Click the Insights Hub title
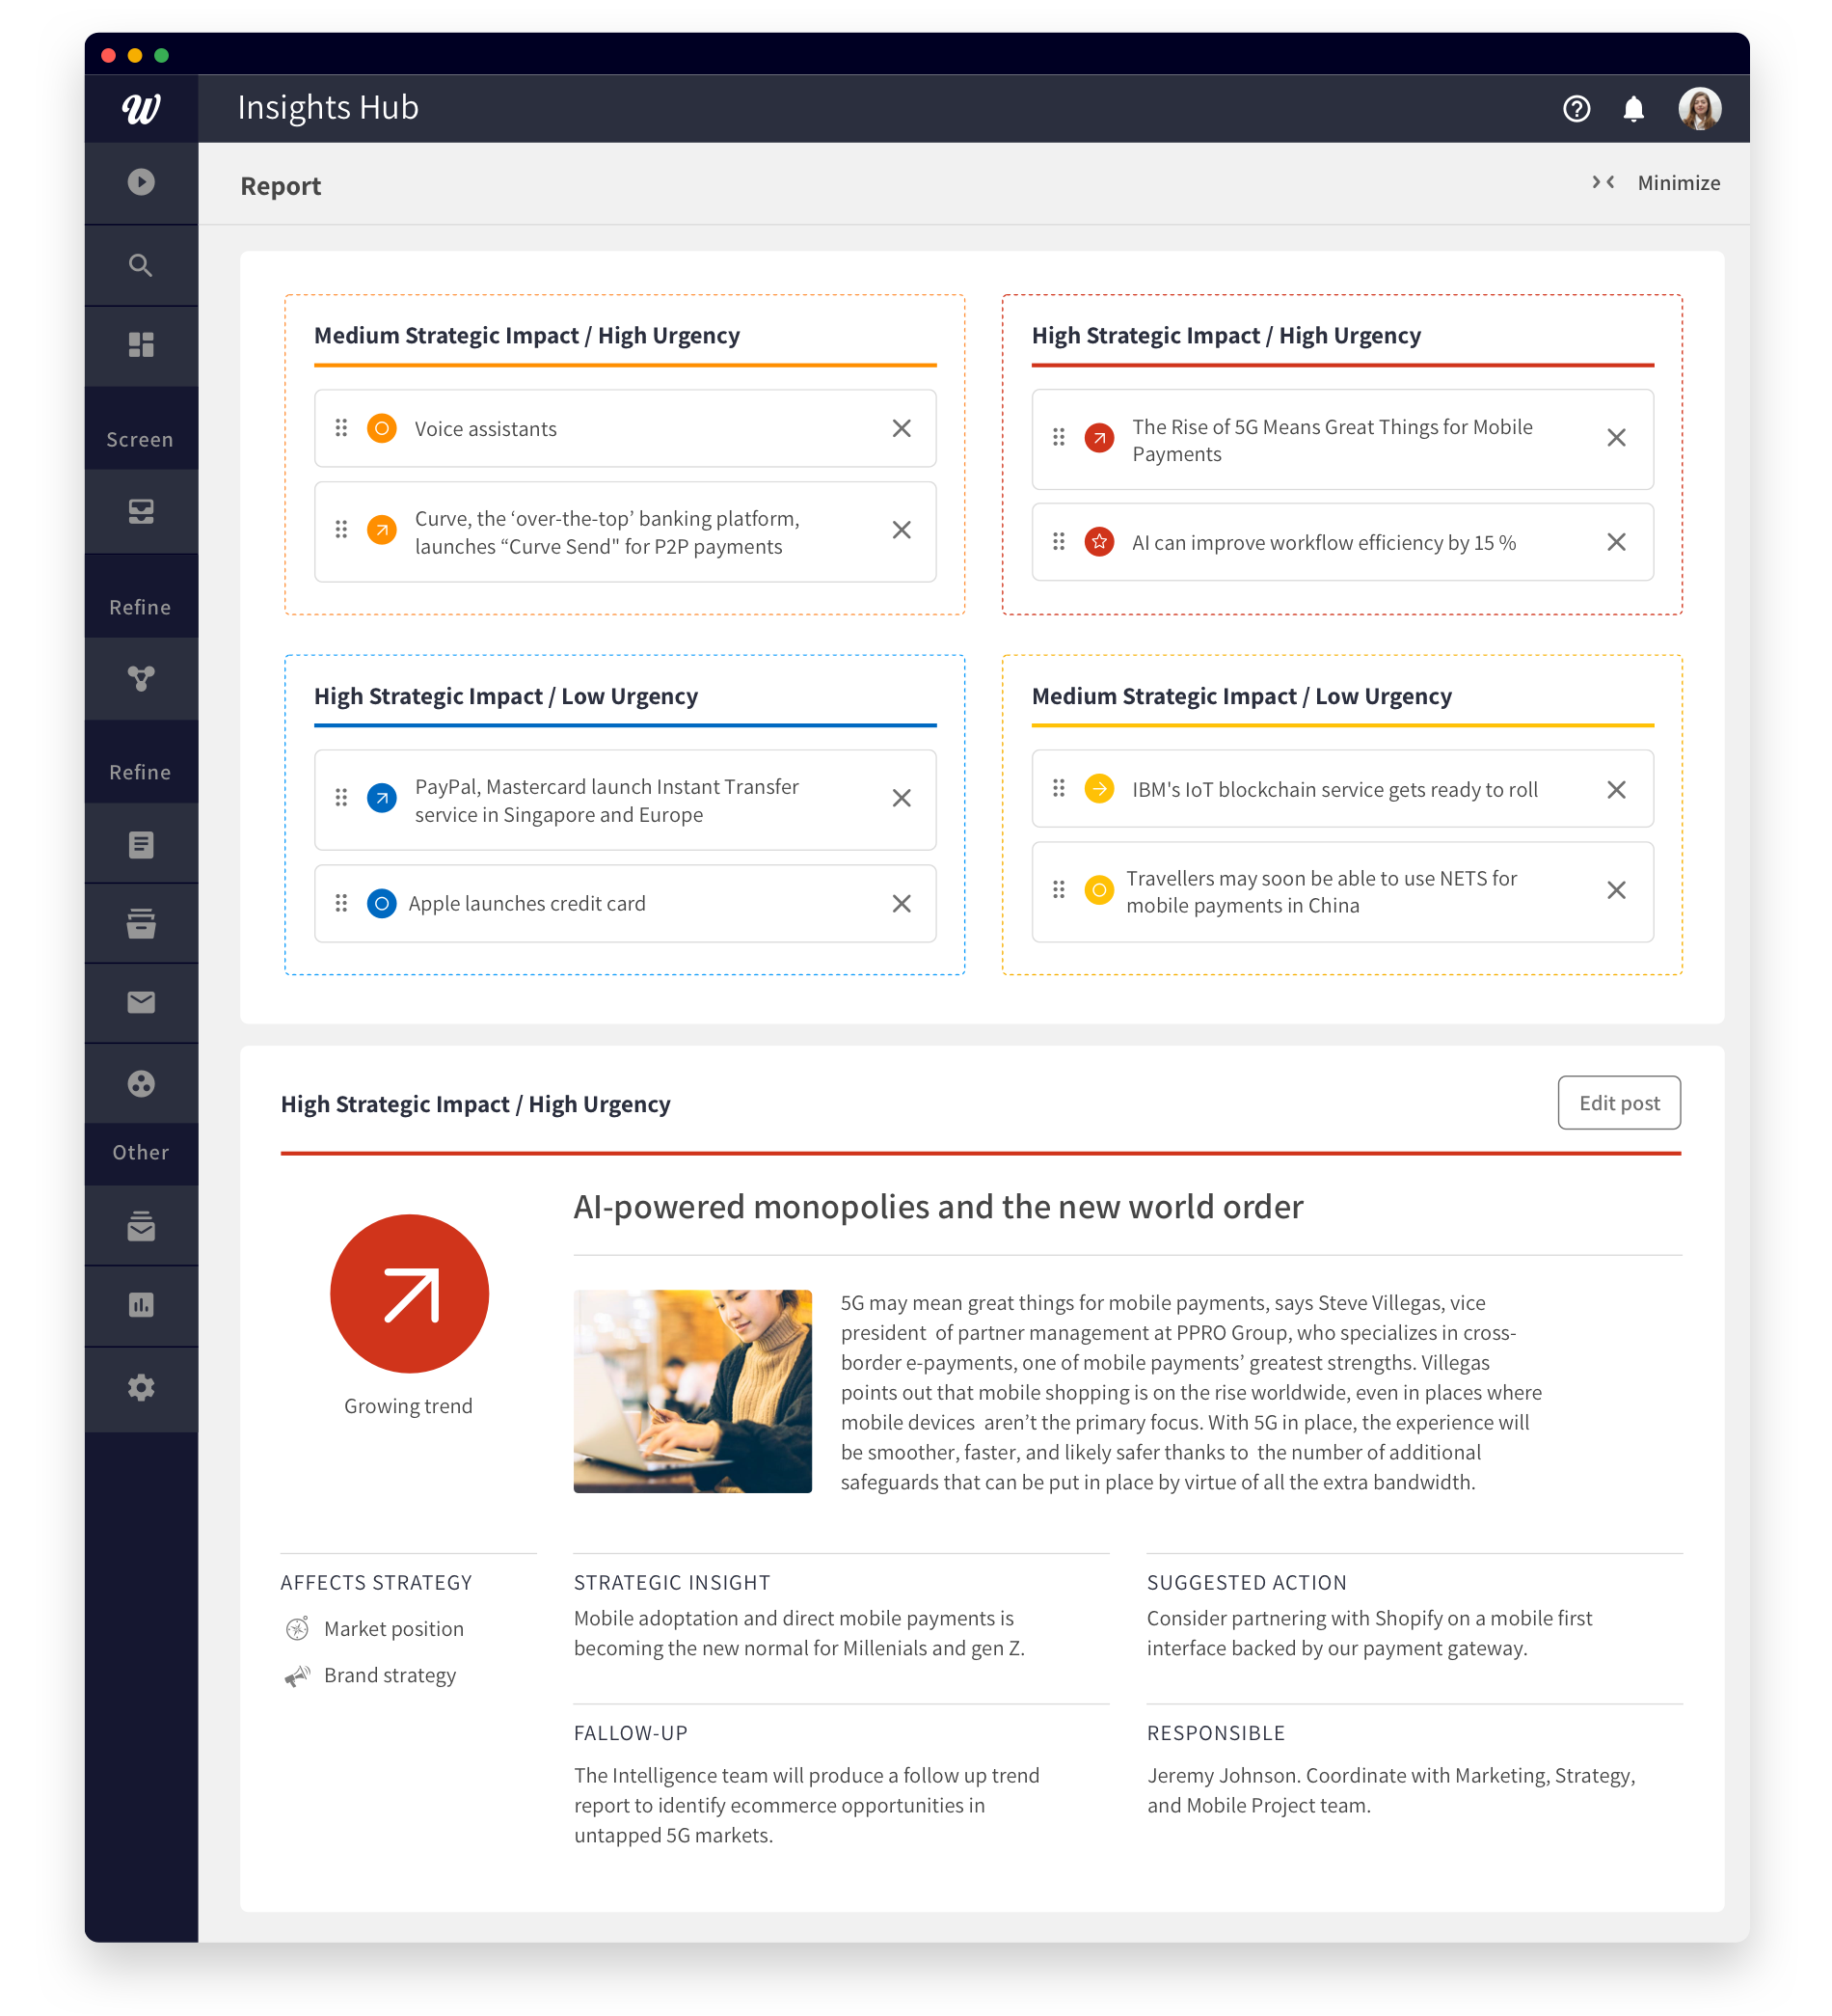 click(x=328, y=108)
